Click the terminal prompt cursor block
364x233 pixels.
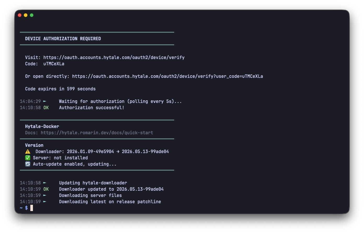coord(32,208)
